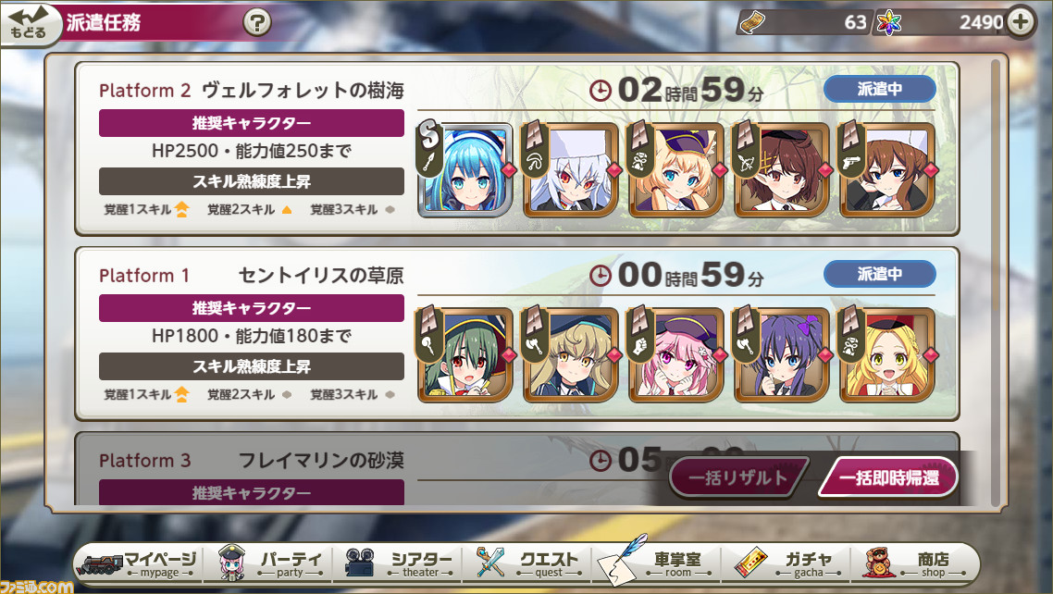Screen dimensions: 1053x594
Task: Click 派遣中 status for Platform 1
Action: [880, 274]
